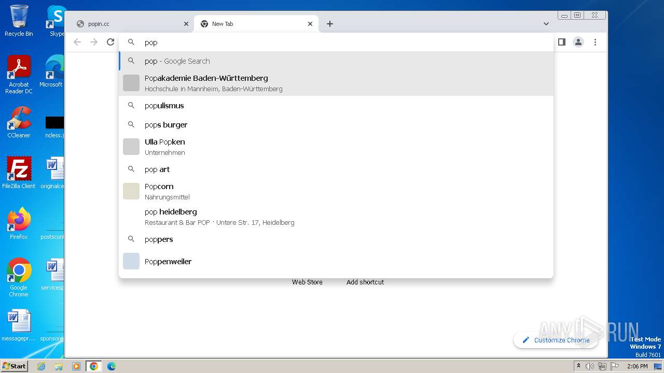The image size is (664, 373).
Task: Open the Google Chrome desktop icon
Action: (x=19, y=278)
